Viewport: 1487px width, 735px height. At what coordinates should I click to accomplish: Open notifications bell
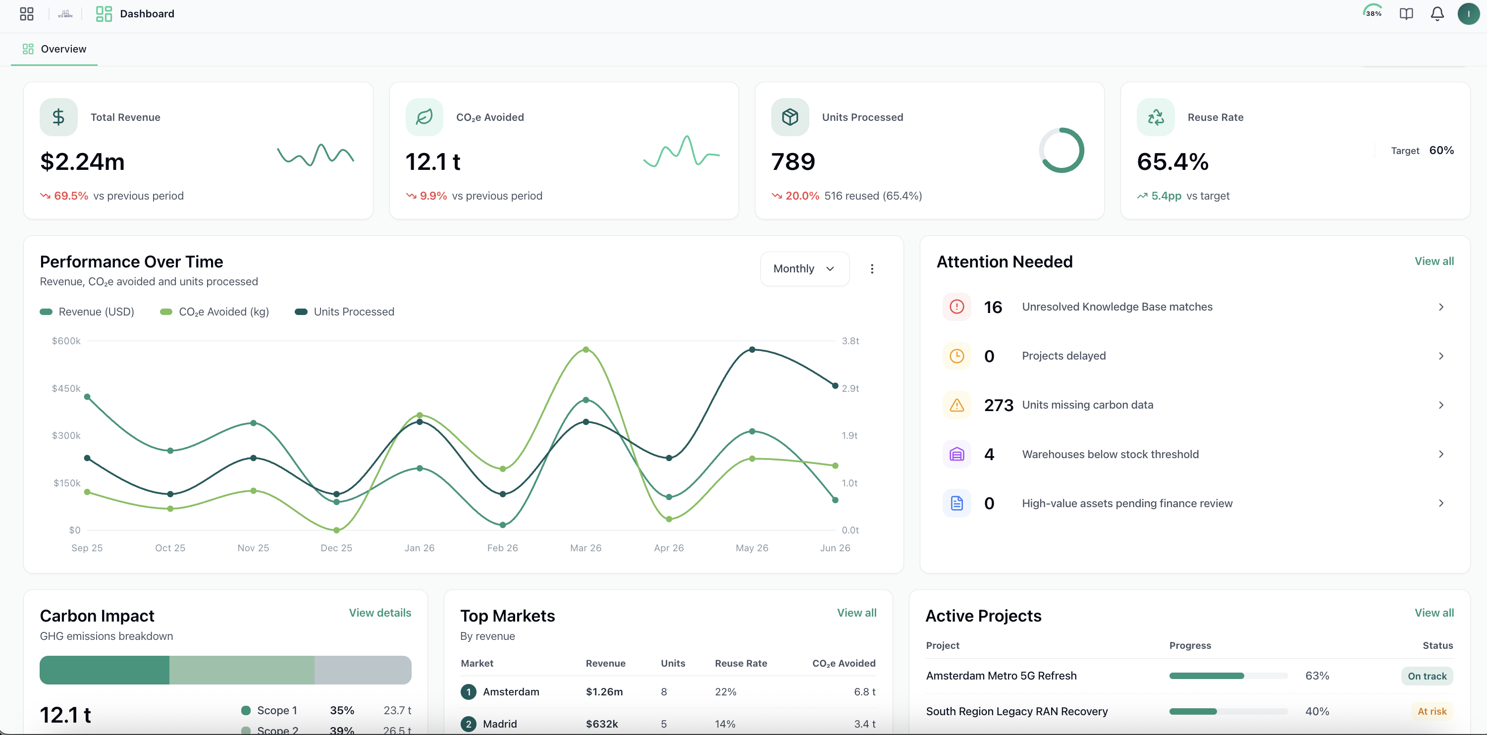(1437, 14)
